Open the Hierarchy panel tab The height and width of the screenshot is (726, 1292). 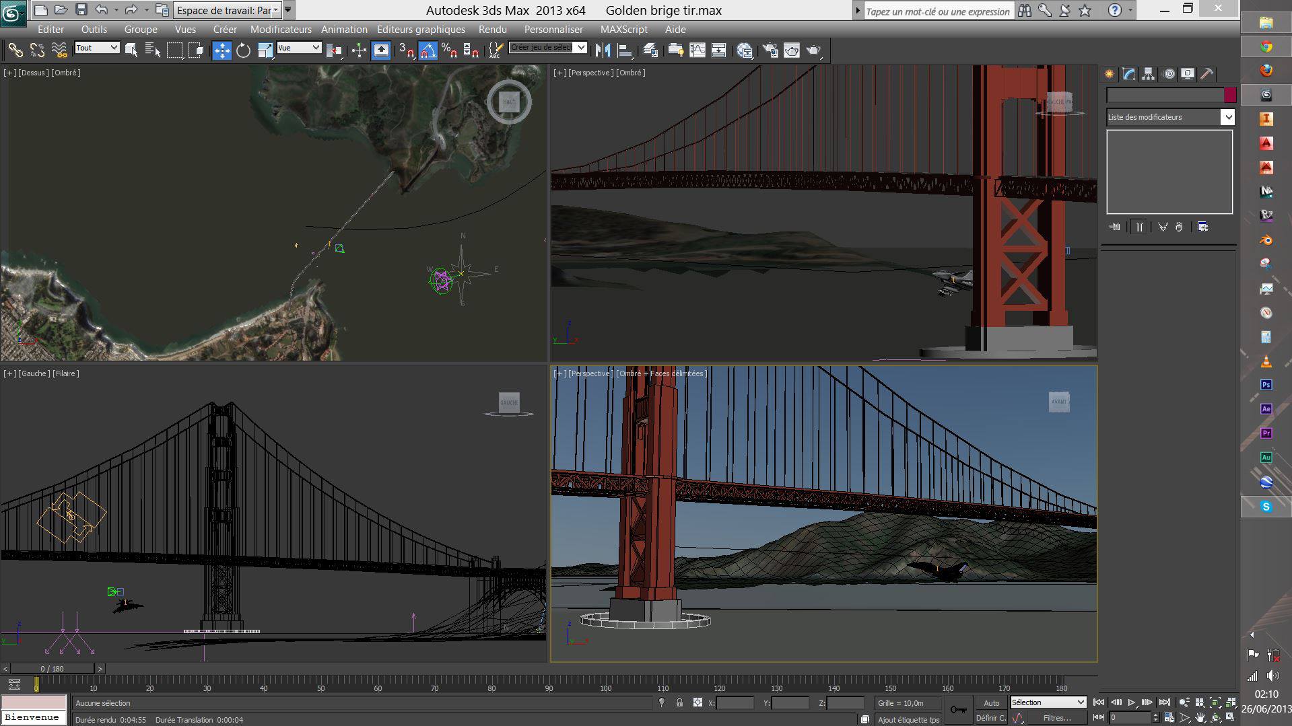(x=1149, y=74)
